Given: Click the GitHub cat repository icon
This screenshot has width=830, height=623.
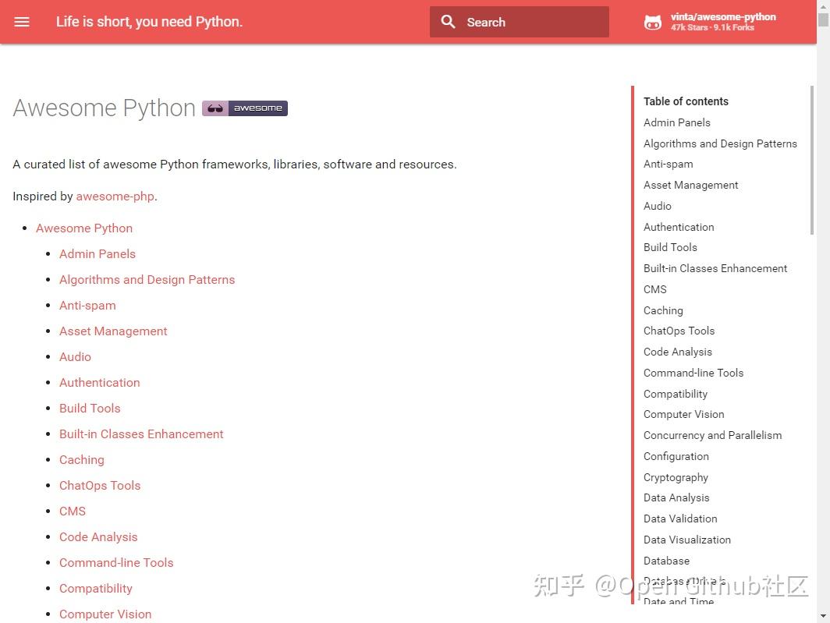Looking at the screenshot, I should pos(653,23).
